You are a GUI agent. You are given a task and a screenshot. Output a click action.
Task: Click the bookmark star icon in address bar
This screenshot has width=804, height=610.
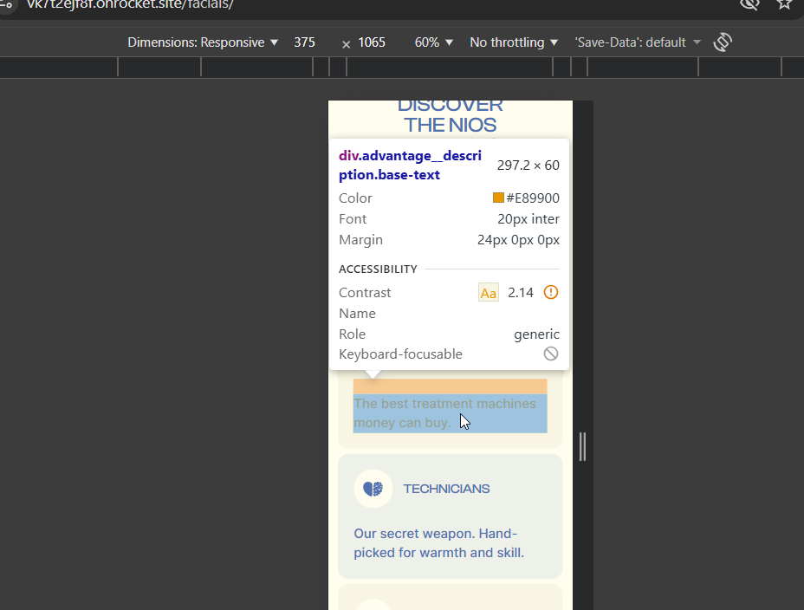[784, 4]
